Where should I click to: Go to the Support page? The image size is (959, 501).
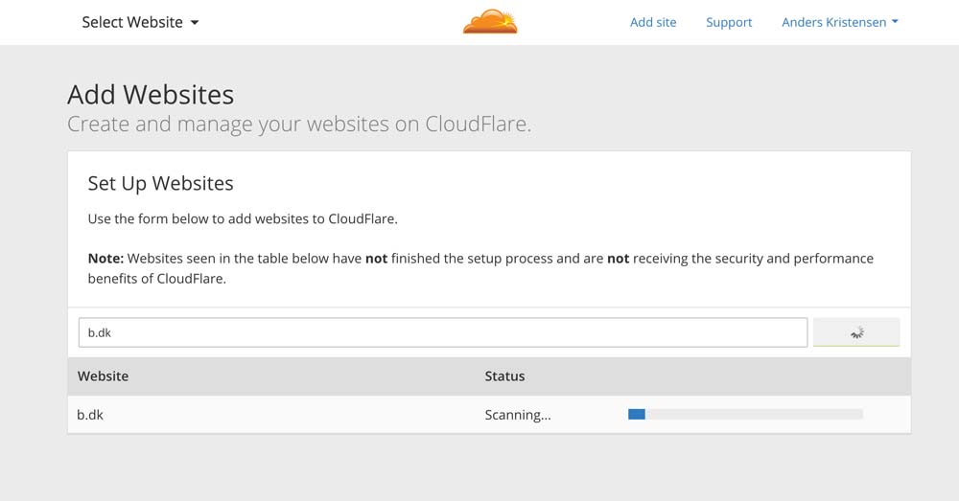click(729, 22)
